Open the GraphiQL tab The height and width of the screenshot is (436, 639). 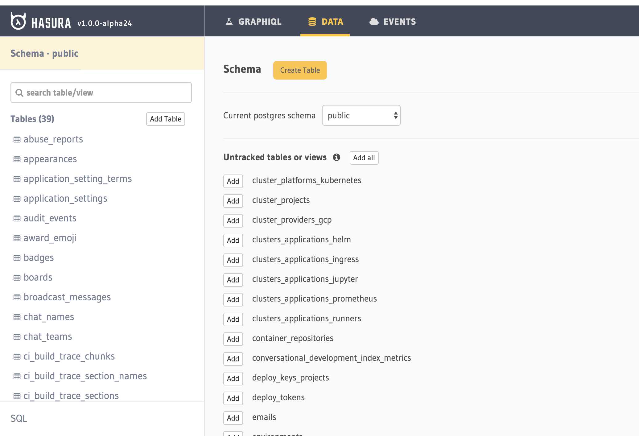pyautogui.click(x=253, y=22)
